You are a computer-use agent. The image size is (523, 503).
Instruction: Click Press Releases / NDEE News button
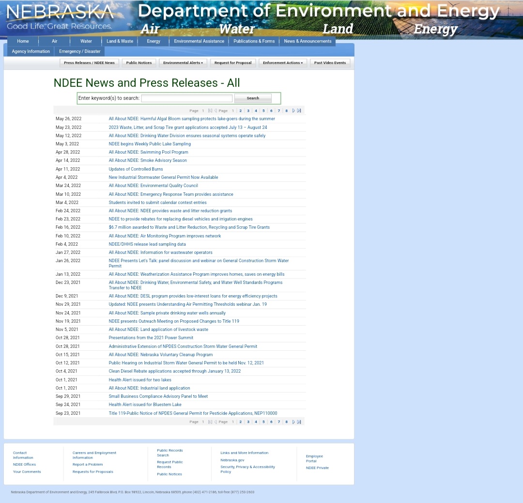pos(89,63)
